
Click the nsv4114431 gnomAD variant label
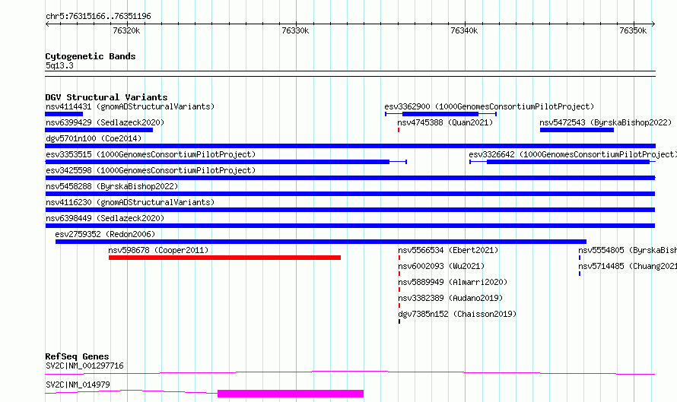coord(130,106)
